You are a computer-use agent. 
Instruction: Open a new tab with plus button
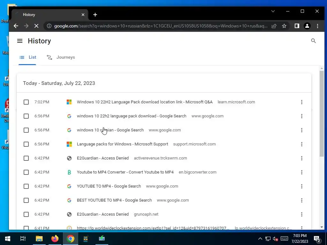tap(95, 15)
